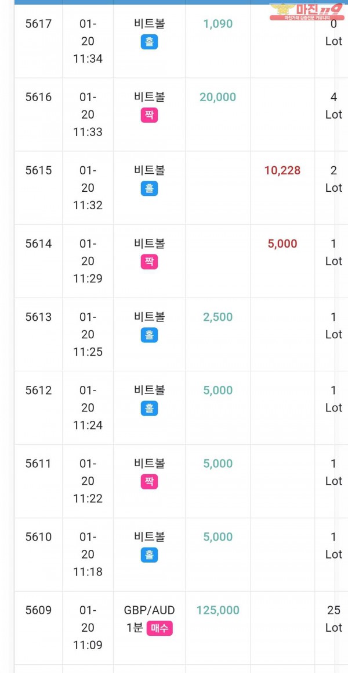
Task: Click the 홀 badge in row 5615
Action: coord(149,188)
